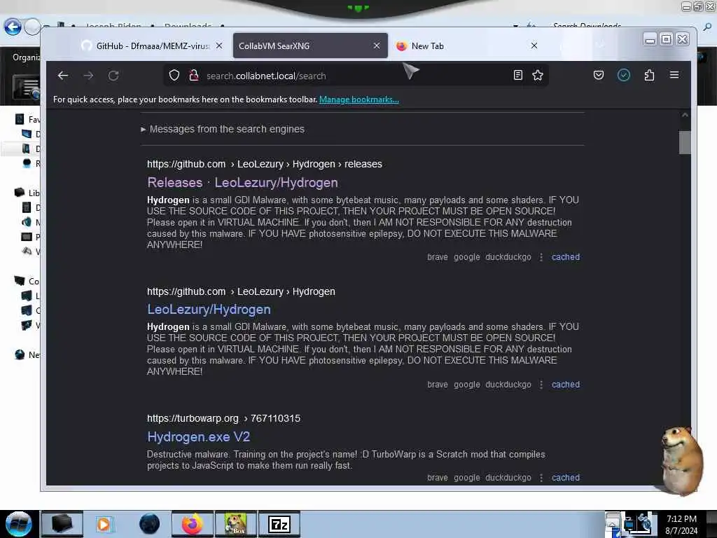Open the dark globe browser taskbar icon
Screen dimensions: 717x538
click(x=150, y=524)
